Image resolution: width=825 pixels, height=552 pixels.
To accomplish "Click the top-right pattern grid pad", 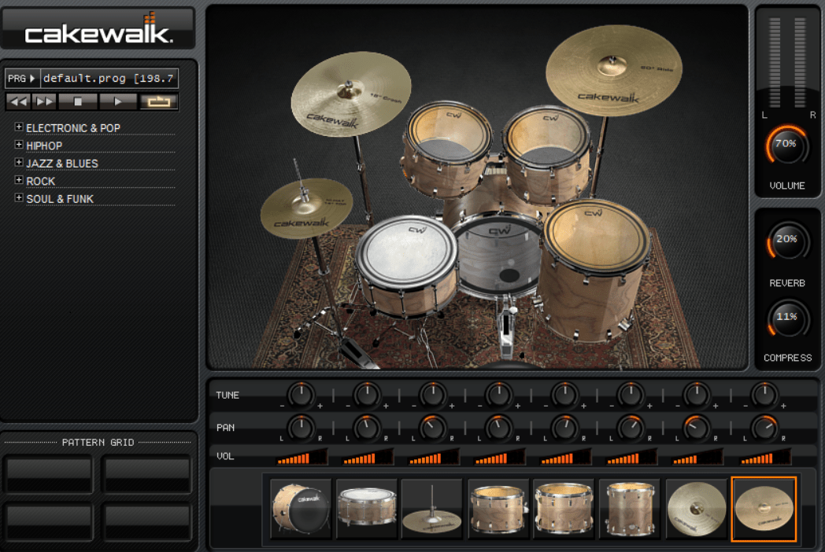I will coord(146,474).
